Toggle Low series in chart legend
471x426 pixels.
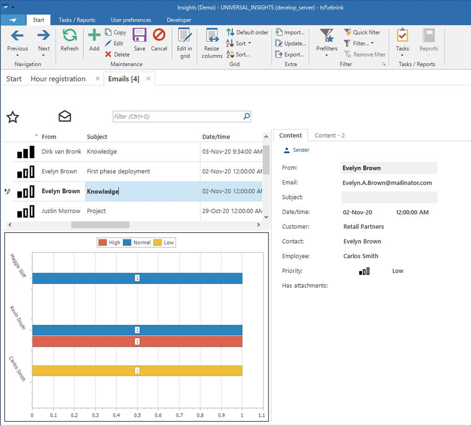pos(164,242)
